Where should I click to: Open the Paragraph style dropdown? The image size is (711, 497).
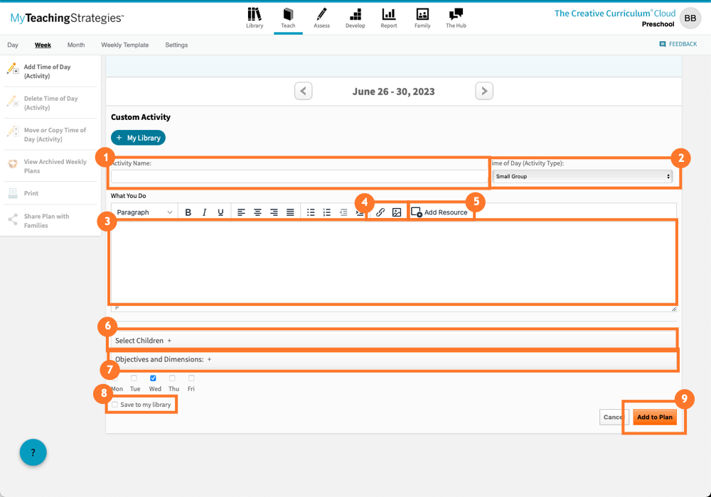[x=144, y=211]
